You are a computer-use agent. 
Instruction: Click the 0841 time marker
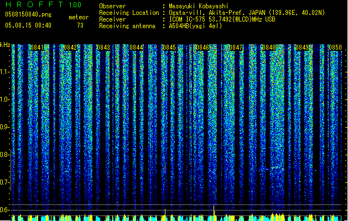tap(37, 48)
